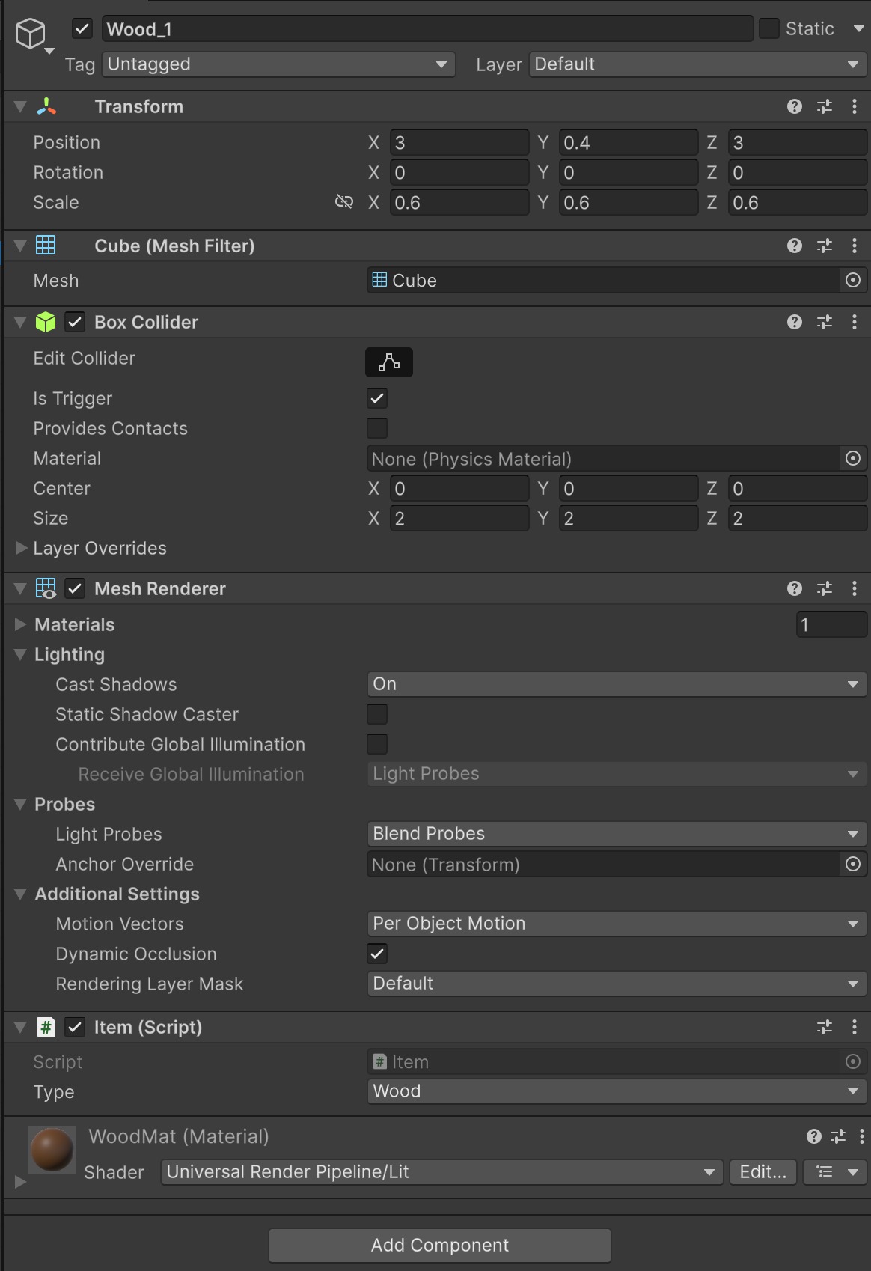Open Cast Shadows dropdown
The width and height of the screenshot is (871, 1271).
point(617,684)
